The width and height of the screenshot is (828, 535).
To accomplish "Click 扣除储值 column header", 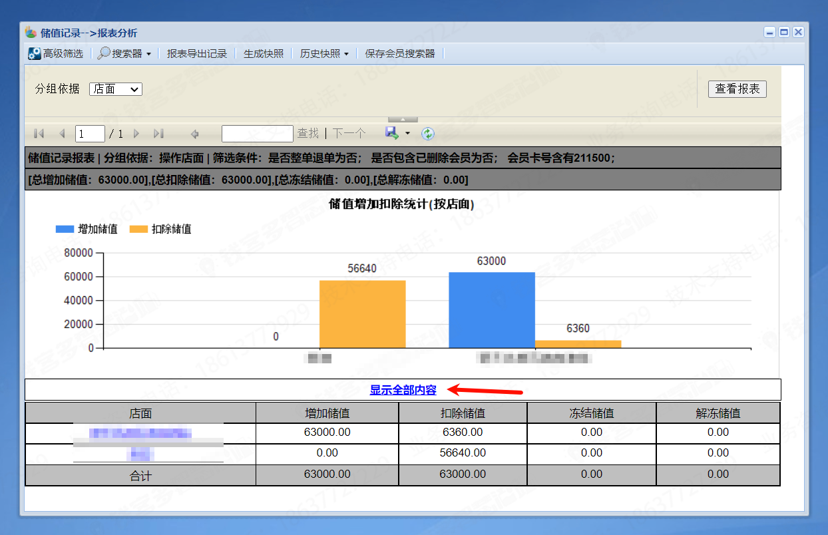I will click(463, 413).
